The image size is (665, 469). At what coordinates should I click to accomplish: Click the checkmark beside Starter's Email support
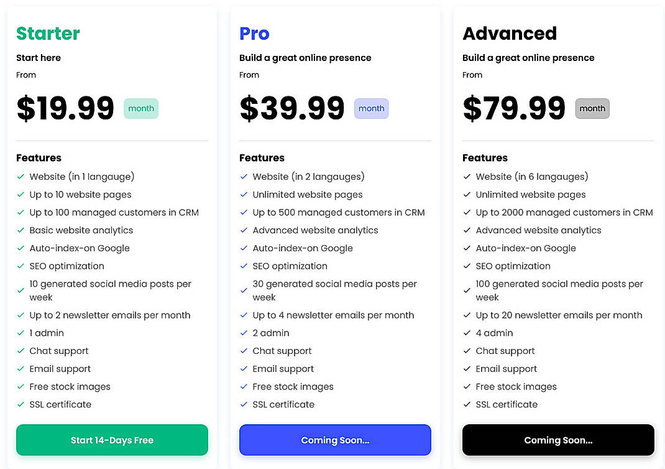click(21, 369)
